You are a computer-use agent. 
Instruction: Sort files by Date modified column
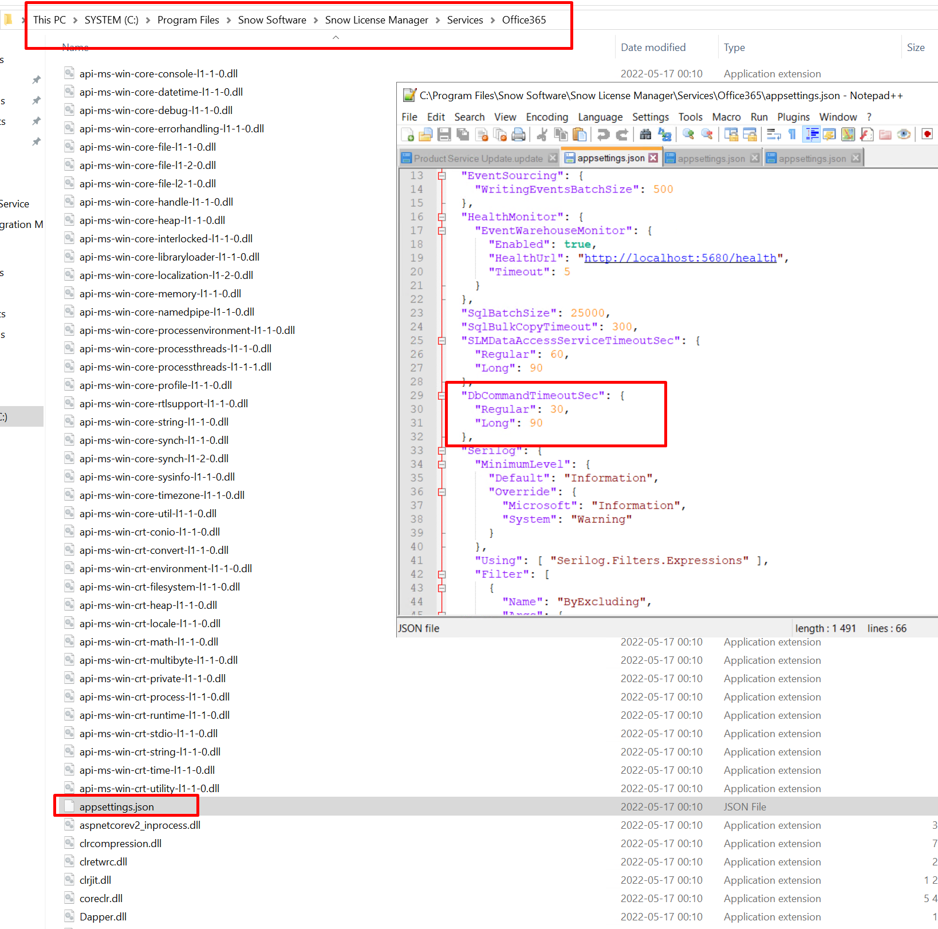(653, 48)
